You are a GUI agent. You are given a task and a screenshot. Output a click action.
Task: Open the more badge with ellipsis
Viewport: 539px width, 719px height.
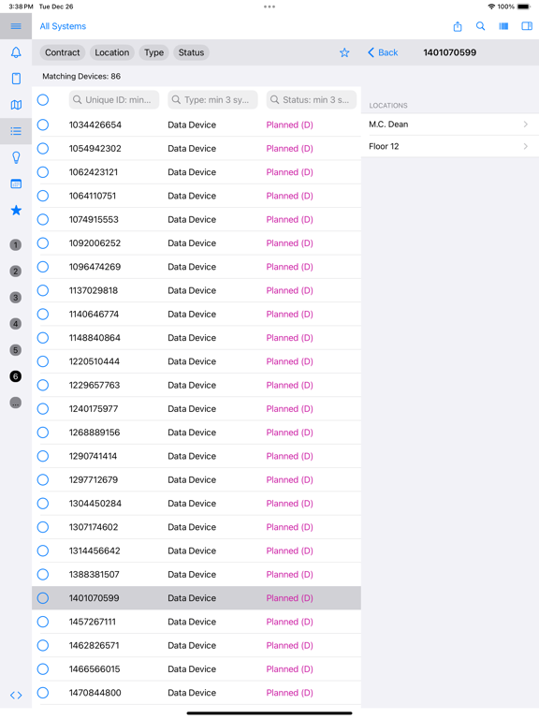coord(16,404)
